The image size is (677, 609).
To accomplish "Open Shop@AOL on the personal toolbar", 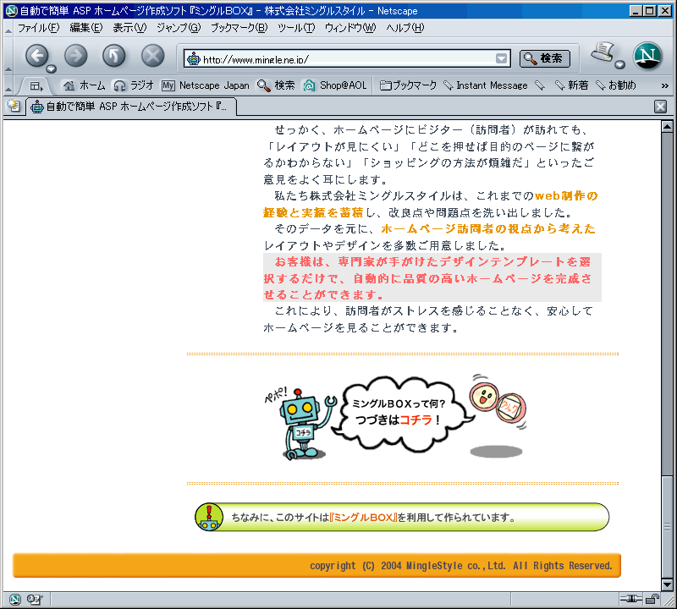I will coord(334,85).
